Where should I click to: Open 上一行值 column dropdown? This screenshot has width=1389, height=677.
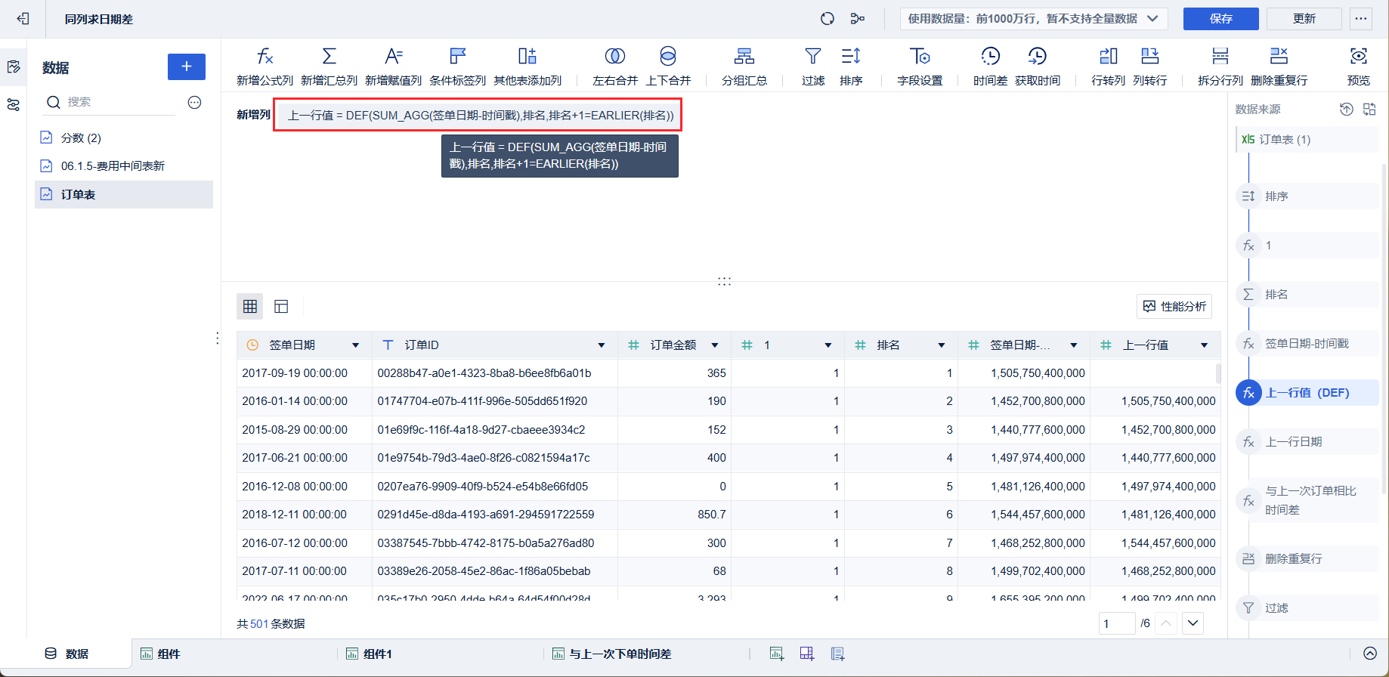pyautogui.click(x=1205, y=345)
